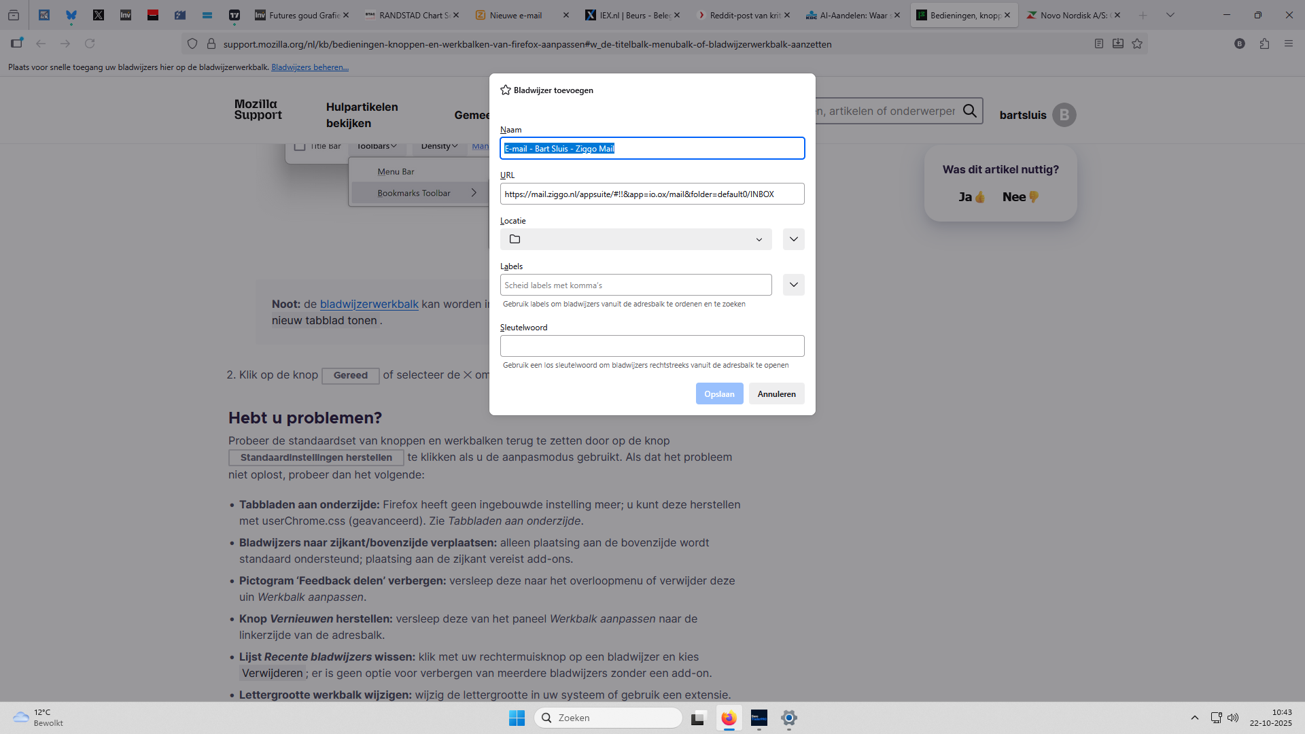The image size is (1305, 734).
Task: Click the pinned Bluesky butterfly tab
Action: (x=71, y=15)
